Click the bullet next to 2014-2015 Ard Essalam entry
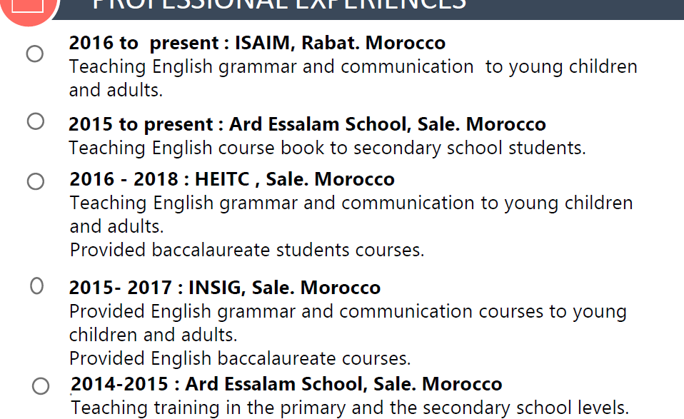684x419 pixels. [x=41, y=386]
